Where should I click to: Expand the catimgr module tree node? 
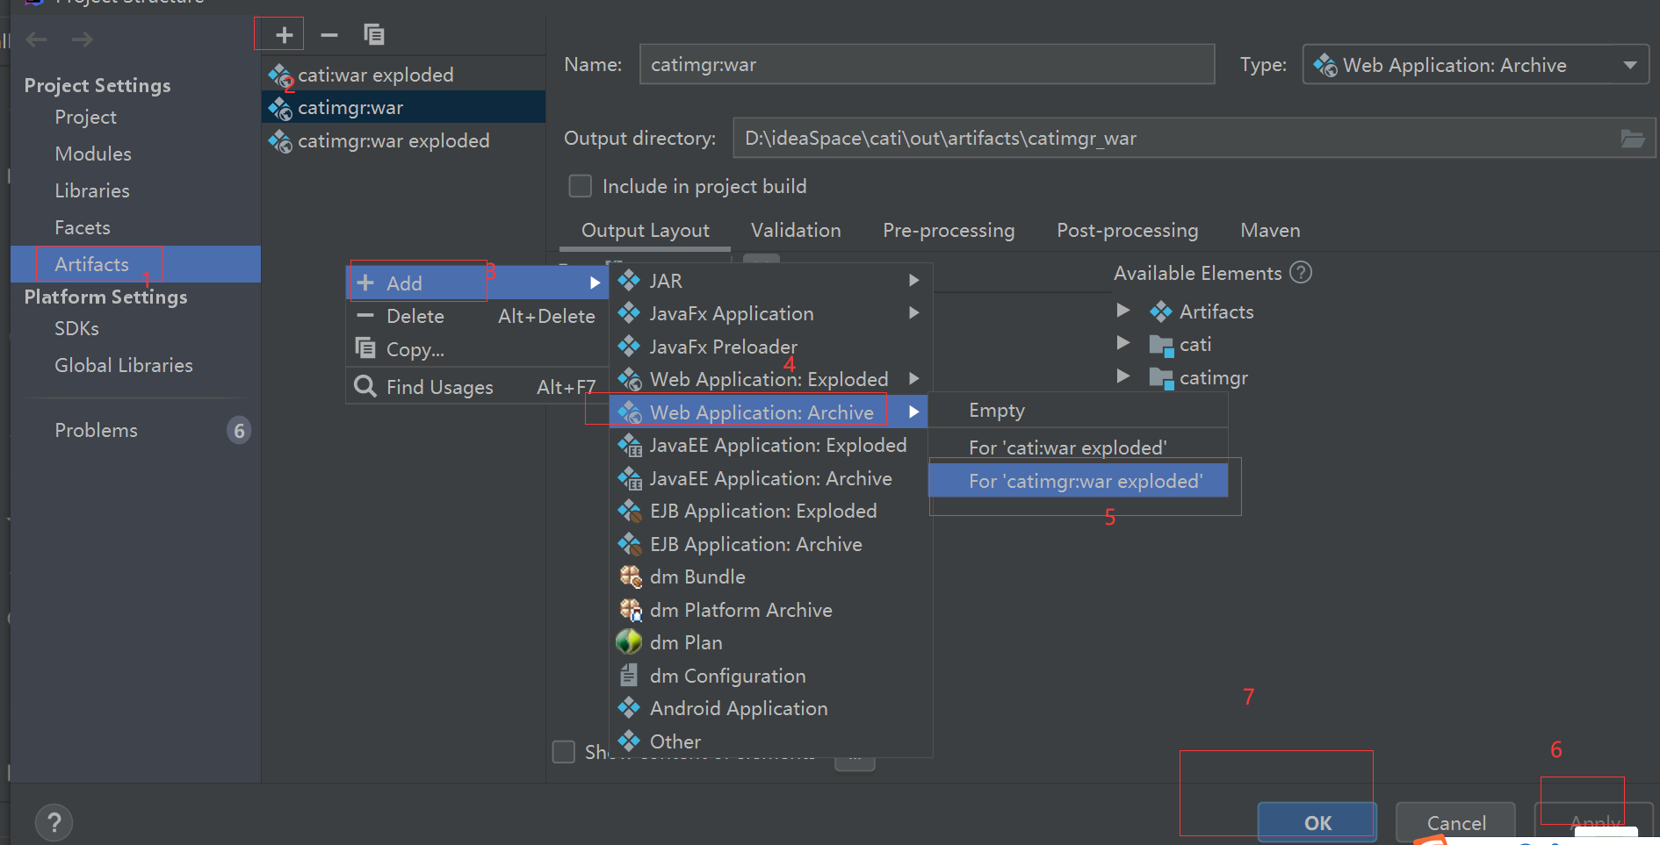(x=1122, y=376)
